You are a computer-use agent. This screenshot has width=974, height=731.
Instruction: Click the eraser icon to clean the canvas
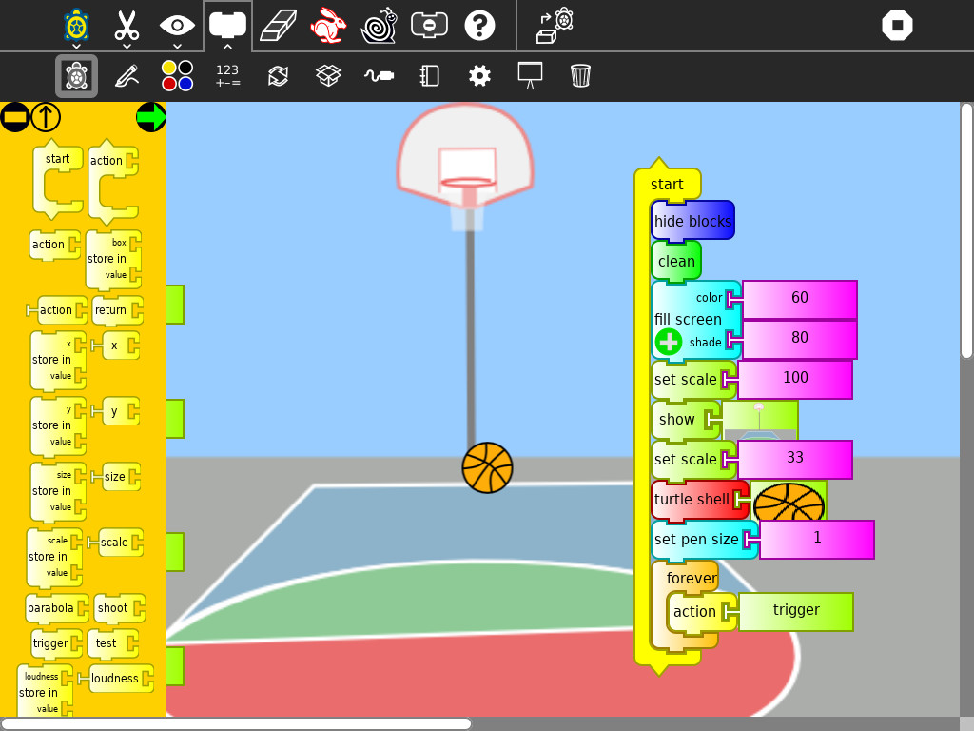[x=278, y=26]
